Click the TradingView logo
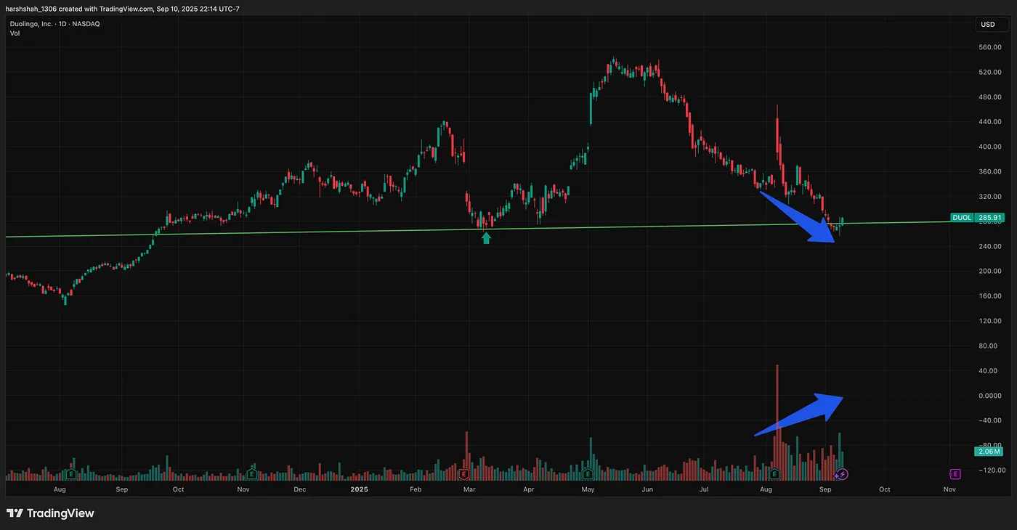The width and height of the screenshot is (1017, 530). (50, 513)
